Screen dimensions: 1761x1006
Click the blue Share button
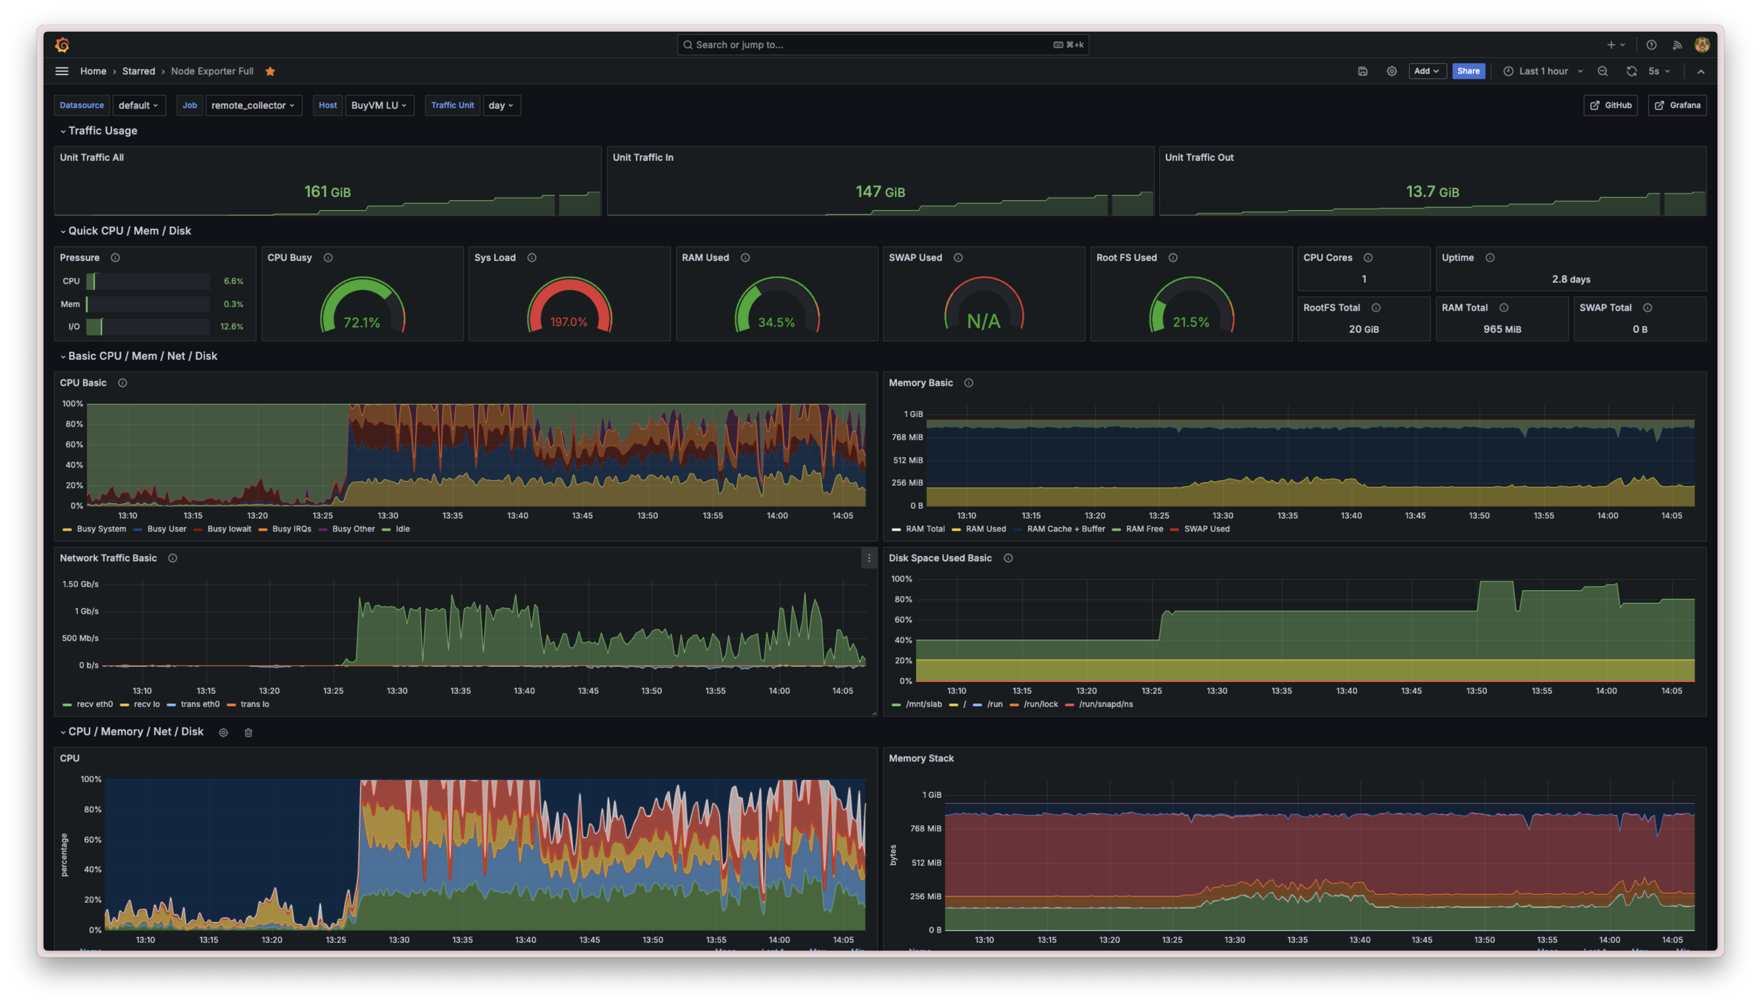coord(1468,71)
